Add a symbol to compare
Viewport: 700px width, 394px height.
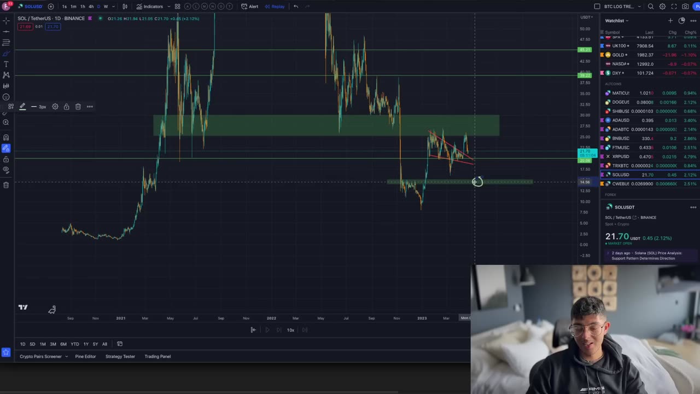[x=51, y=7]
